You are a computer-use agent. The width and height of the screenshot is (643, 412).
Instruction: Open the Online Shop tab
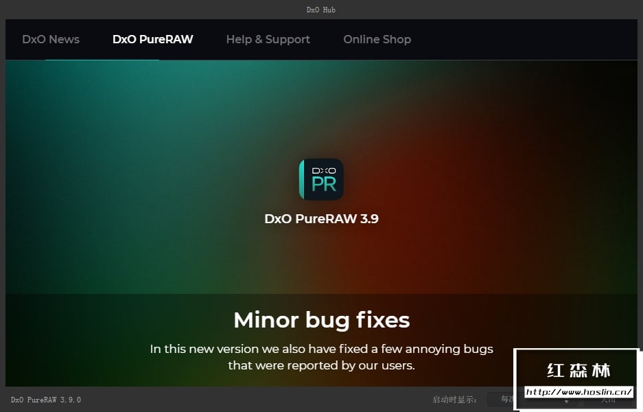click(x=377, y=39)
